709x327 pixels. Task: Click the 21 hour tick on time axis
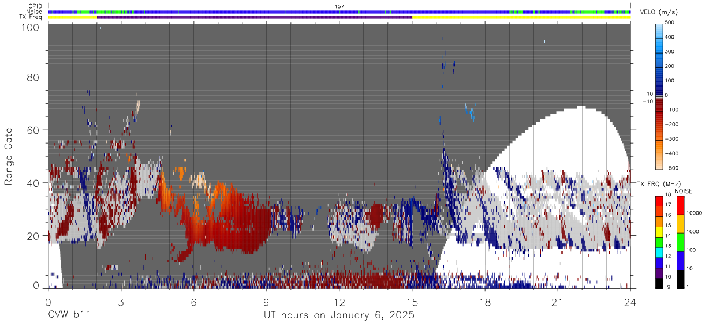point(557,302)
